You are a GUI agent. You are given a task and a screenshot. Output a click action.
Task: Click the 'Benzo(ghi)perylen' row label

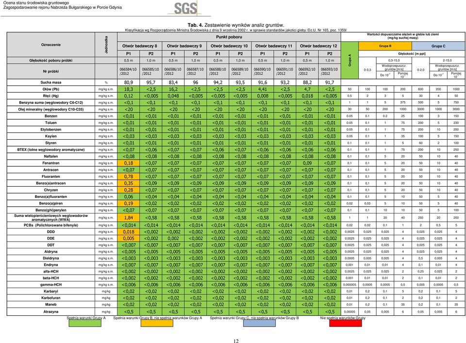[51, 210]
